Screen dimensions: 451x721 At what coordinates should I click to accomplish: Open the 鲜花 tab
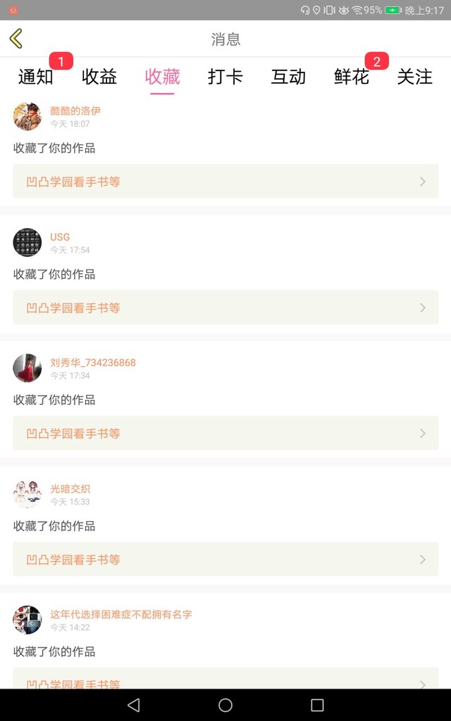coord(352,77)
